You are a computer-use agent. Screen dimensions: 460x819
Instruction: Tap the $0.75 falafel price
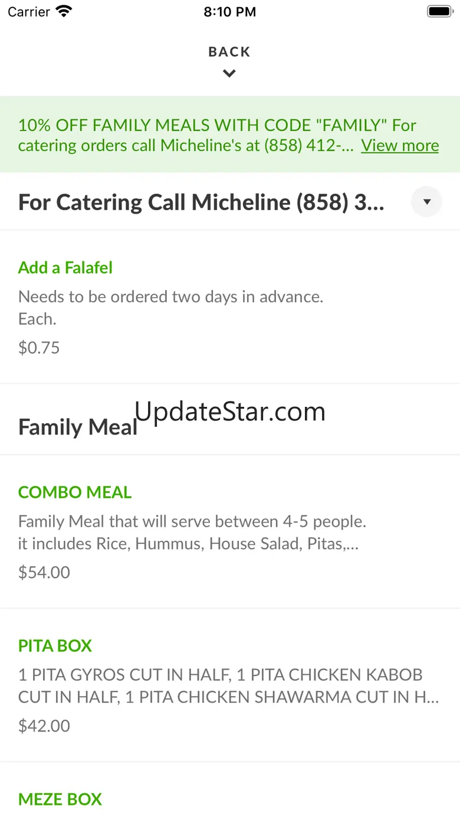click(39, 347)
